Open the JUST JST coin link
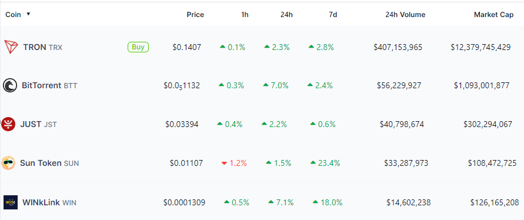Image resolution: width=524 pixels, height=220 pixels. [38, 124]
